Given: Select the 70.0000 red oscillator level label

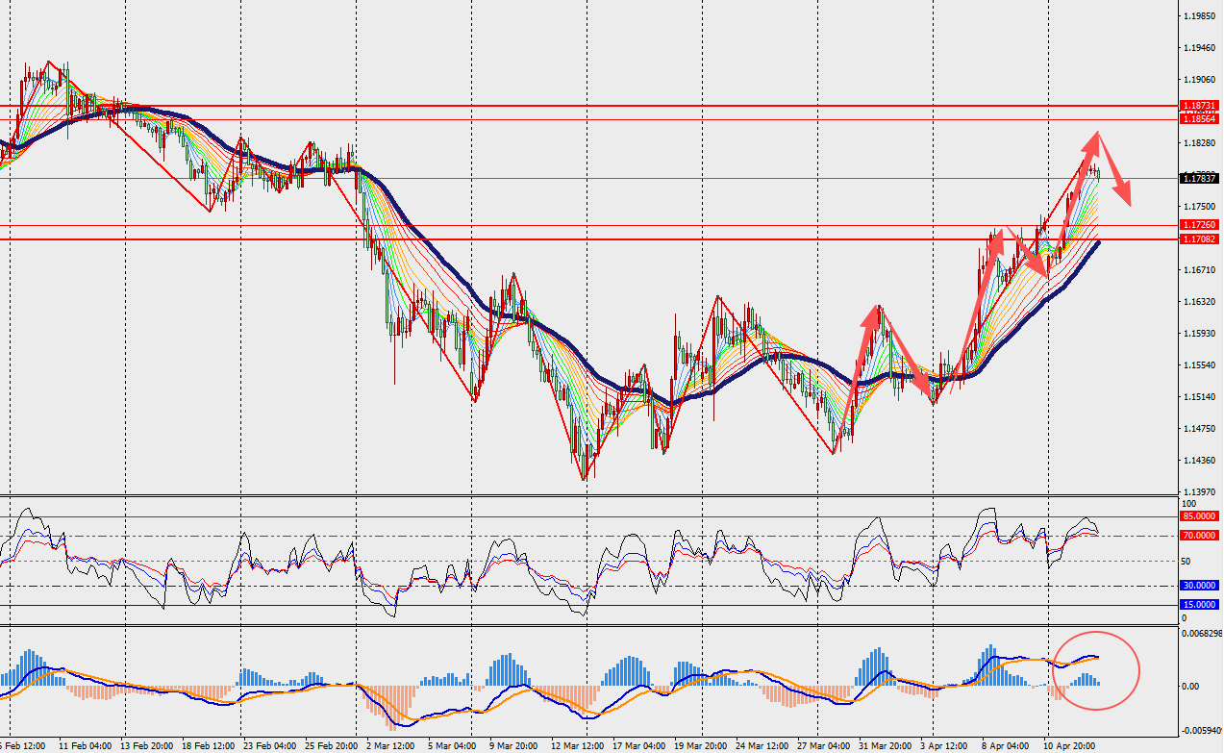Looking at the screenshot, I should point(1202,535).
